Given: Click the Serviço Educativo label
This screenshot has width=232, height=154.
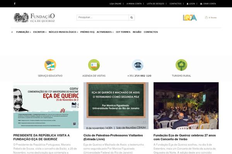Looking at the screenshot, I should point(50,76).
